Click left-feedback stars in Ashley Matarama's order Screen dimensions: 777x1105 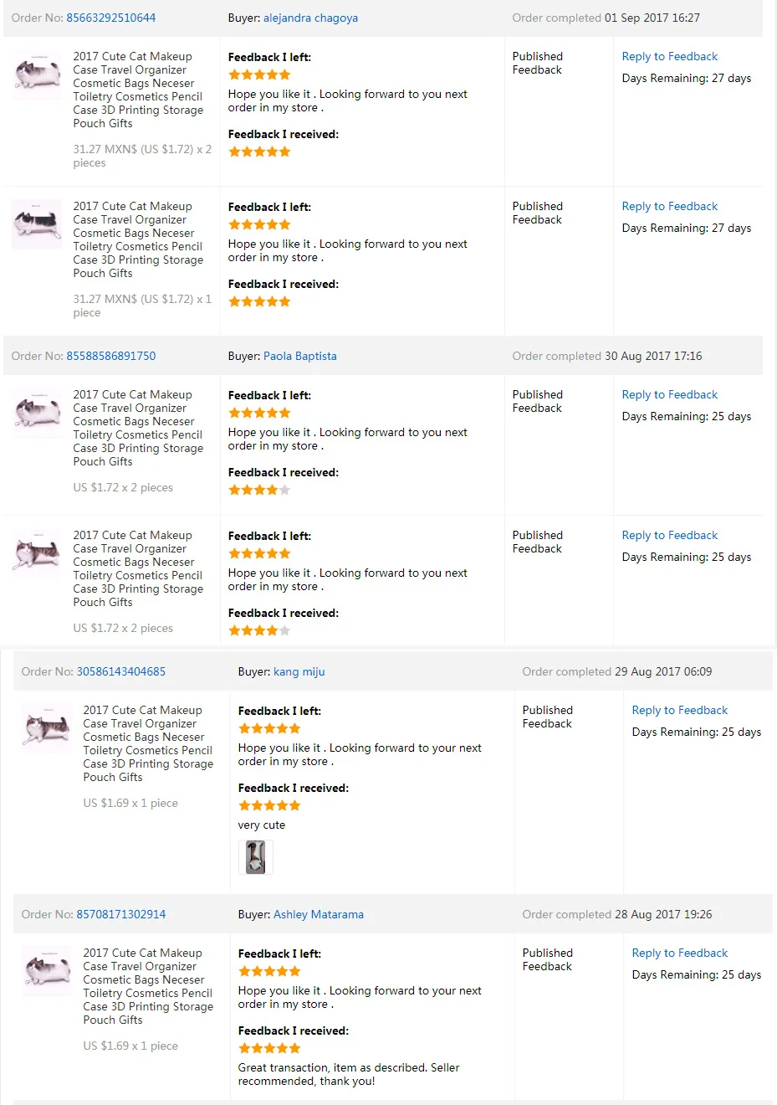click(269, 971)
